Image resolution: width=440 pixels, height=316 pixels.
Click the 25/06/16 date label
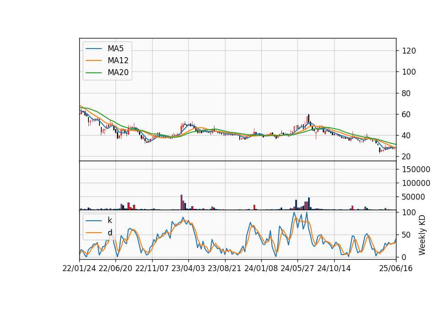(396, 268)
